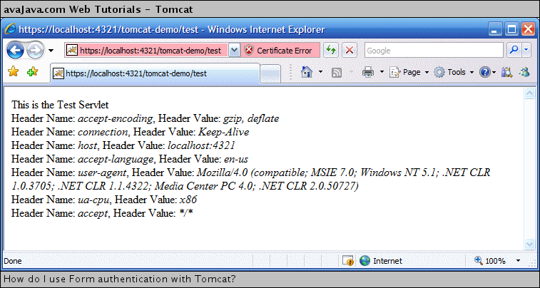Screen dimensions: 540x288
Task: Click the Refresh page button
Action: (x=330, y=50)
